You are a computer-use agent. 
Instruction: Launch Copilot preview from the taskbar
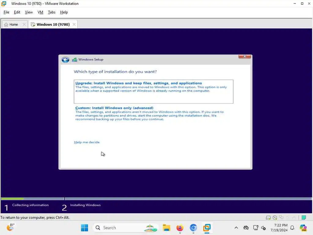point(303,228)
